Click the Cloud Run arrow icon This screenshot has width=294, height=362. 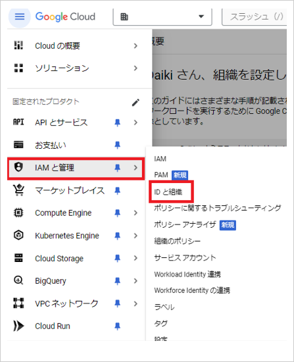18,326
